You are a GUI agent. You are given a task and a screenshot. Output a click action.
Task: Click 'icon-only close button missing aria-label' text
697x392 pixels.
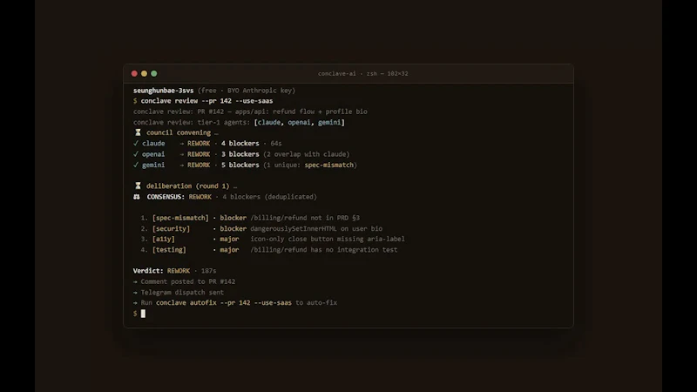tap(328, 239)
